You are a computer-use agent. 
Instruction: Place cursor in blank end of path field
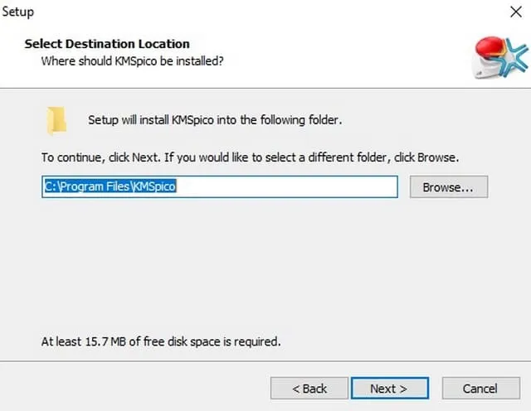coord(286,186)
